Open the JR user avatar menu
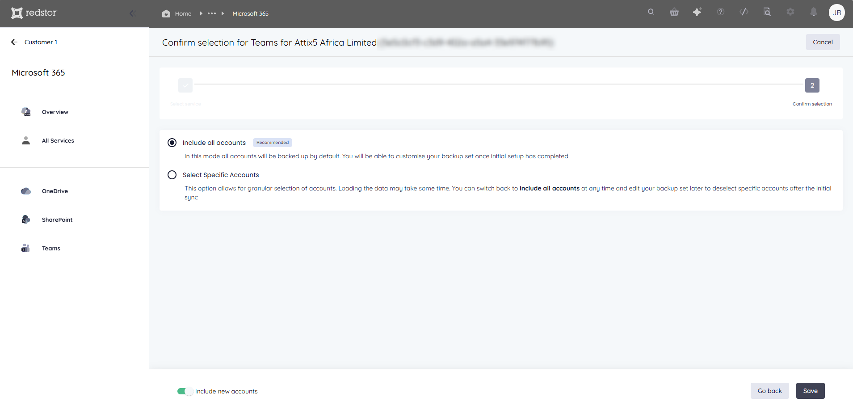Image resolution: width=853 pixels, height=410 pixels. point(837,13)
